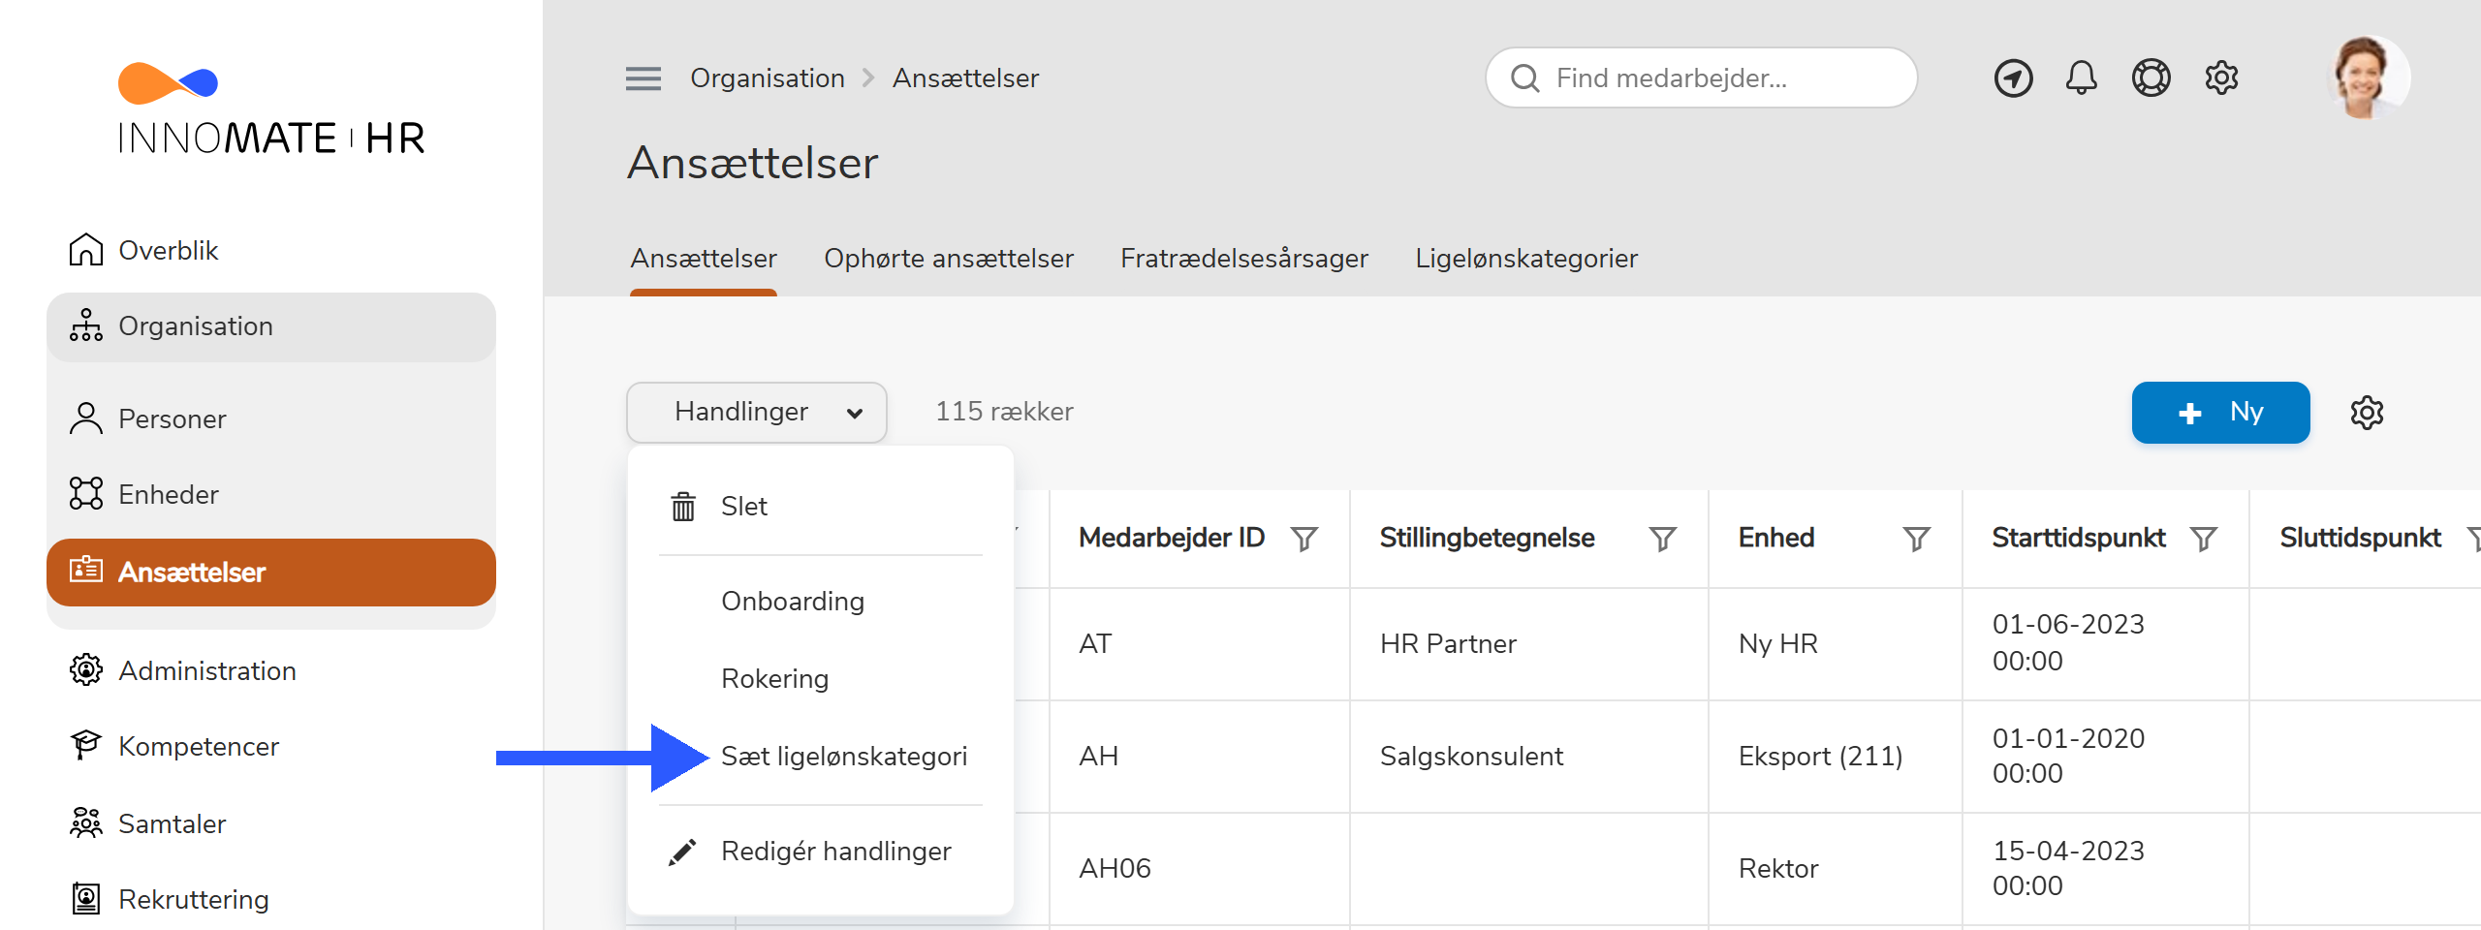Click the Overblik home icon
This screenshot has height=930, width=2481.
point(86,250)
